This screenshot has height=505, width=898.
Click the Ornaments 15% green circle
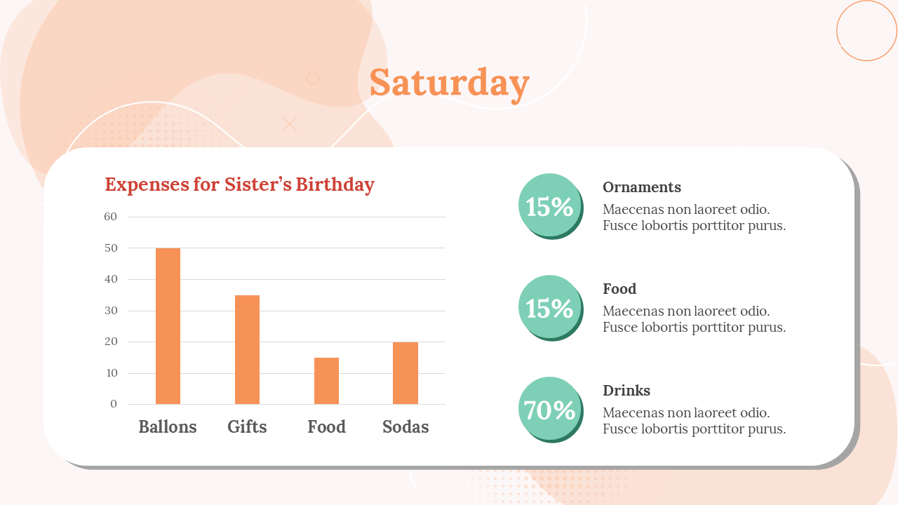pos(550,206)
